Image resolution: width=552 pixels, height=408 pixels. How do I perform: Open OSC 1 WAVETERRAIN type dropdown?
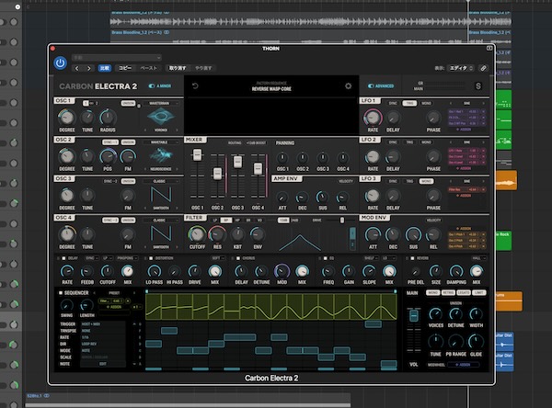pyautogui.click(x=160, y=104)
